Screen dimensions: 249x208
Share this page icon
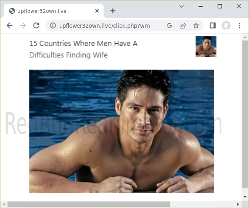pyautogui.click(x=182, y=26)
